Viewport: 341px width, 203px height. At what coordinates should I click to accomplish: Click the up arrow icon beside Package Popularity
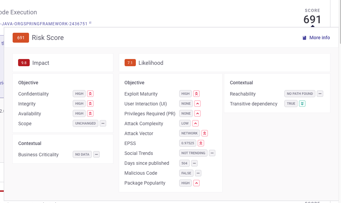[196, 183]
